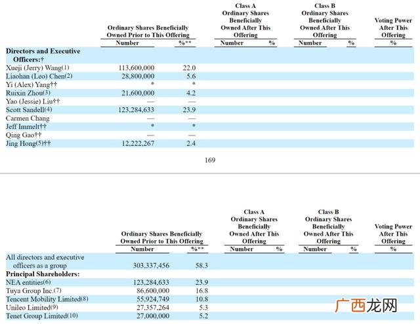
Task: Select the value 27,000,000
Action: pos(153,316)
